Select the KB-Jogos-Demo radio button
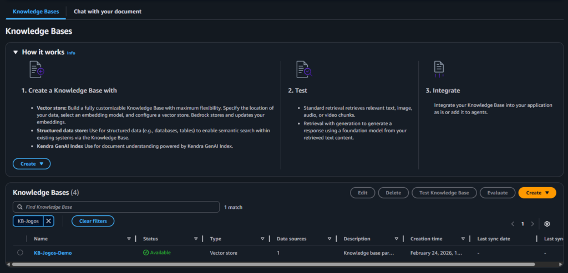The image size is (568, 273). [x=21, y=253]
